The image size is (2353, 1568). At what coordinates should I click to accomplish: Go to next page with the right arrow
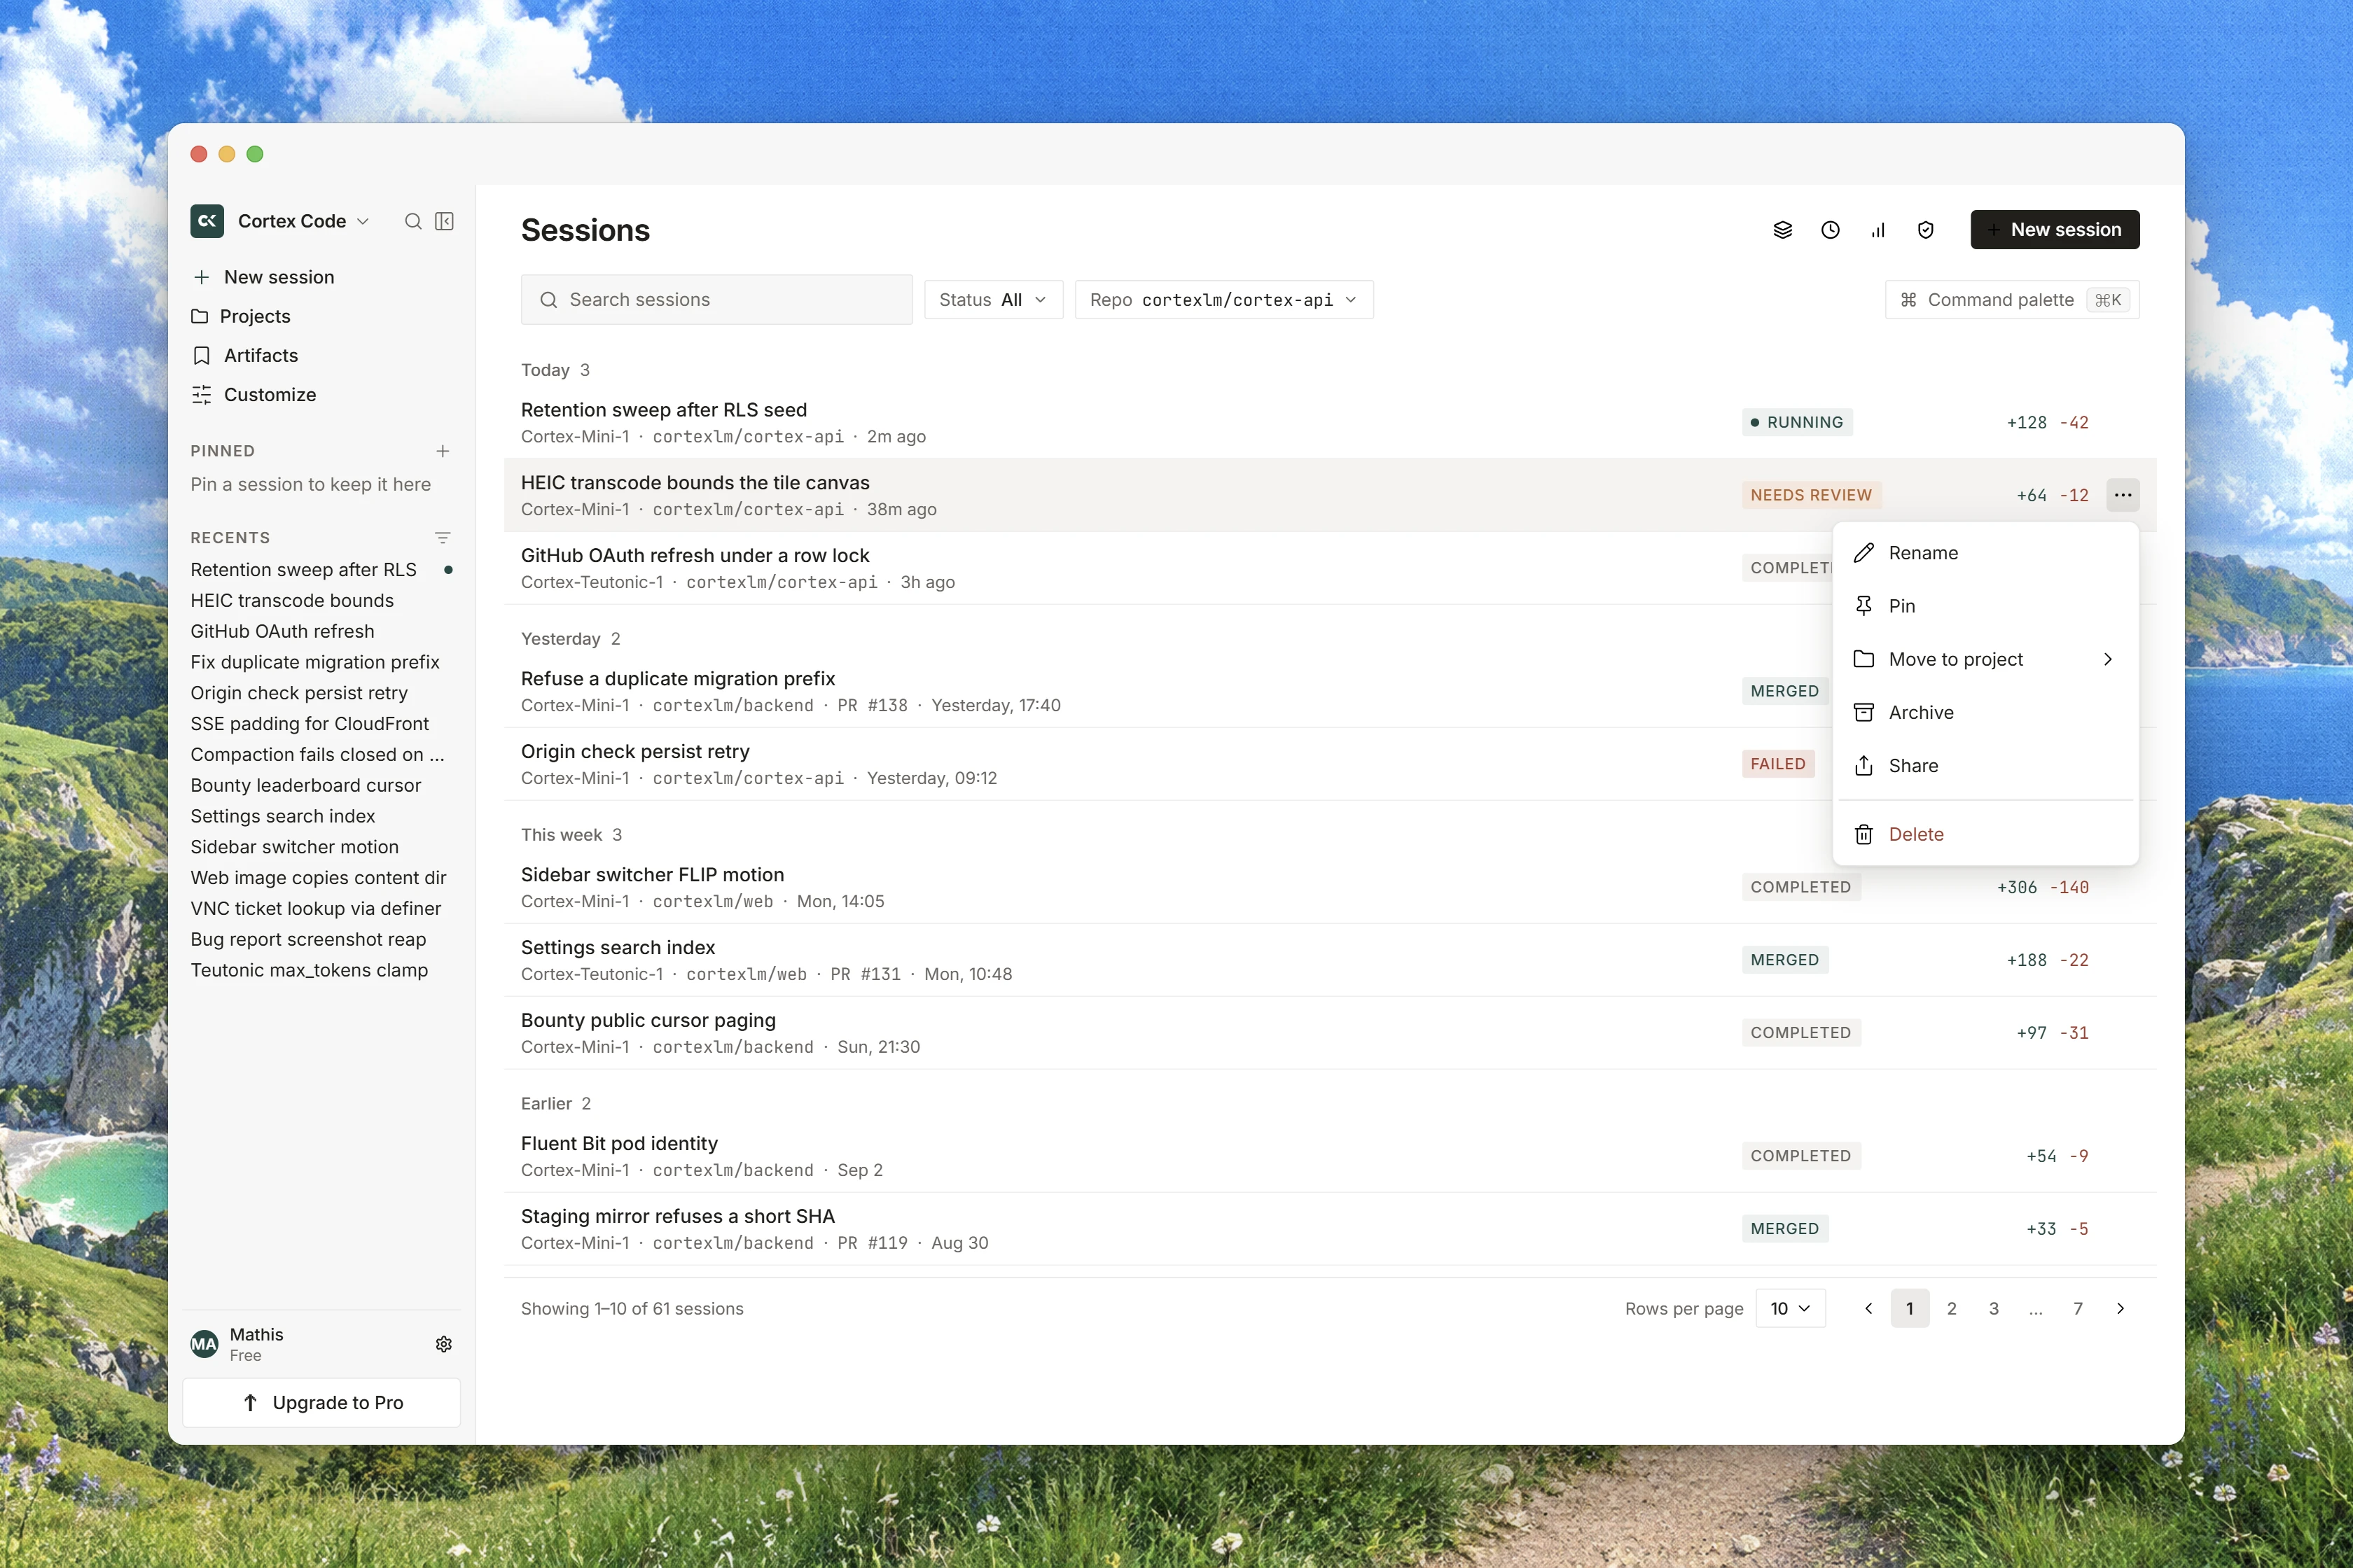coord(2120,1308)
